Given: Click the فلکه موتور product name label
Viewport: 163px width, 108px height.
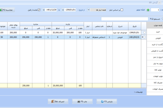Looking at the screenshot, I should [140, 10].
